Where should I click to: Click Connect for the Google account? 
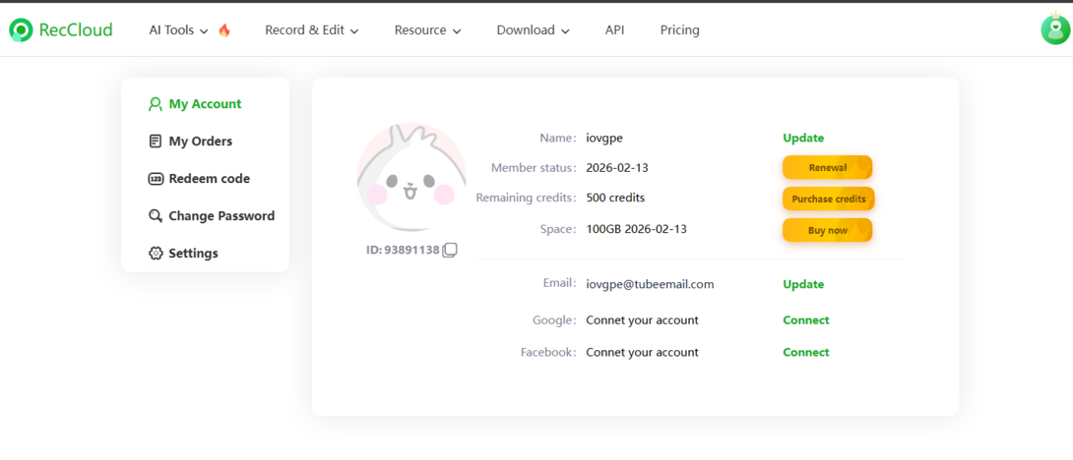[806, 319]
